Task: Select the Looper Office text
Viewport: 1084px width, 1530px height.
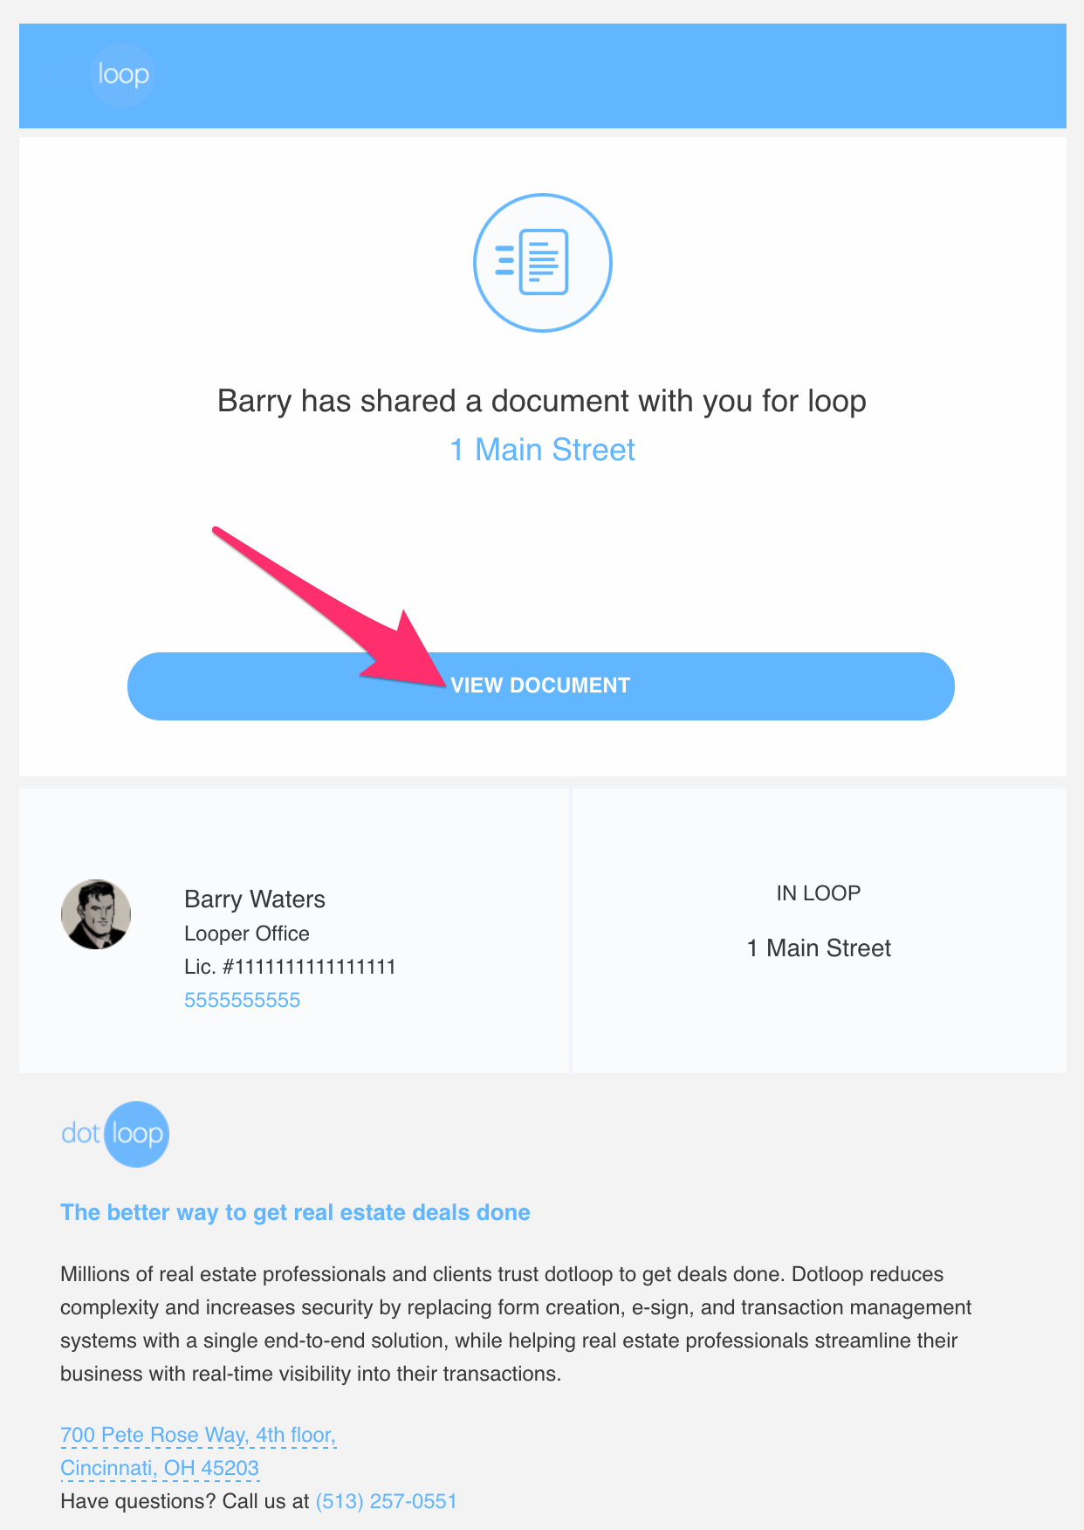Action: tap(247, 934)
